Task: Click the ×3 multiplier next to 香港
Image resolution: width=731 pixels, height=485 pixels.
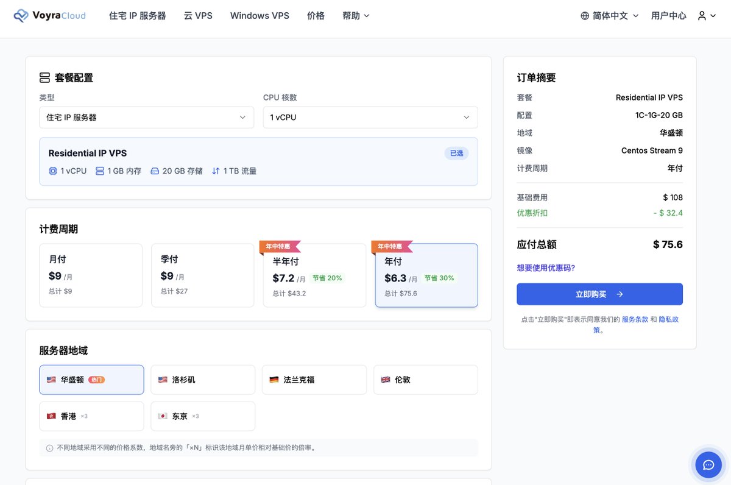Action: coord(84,416)
